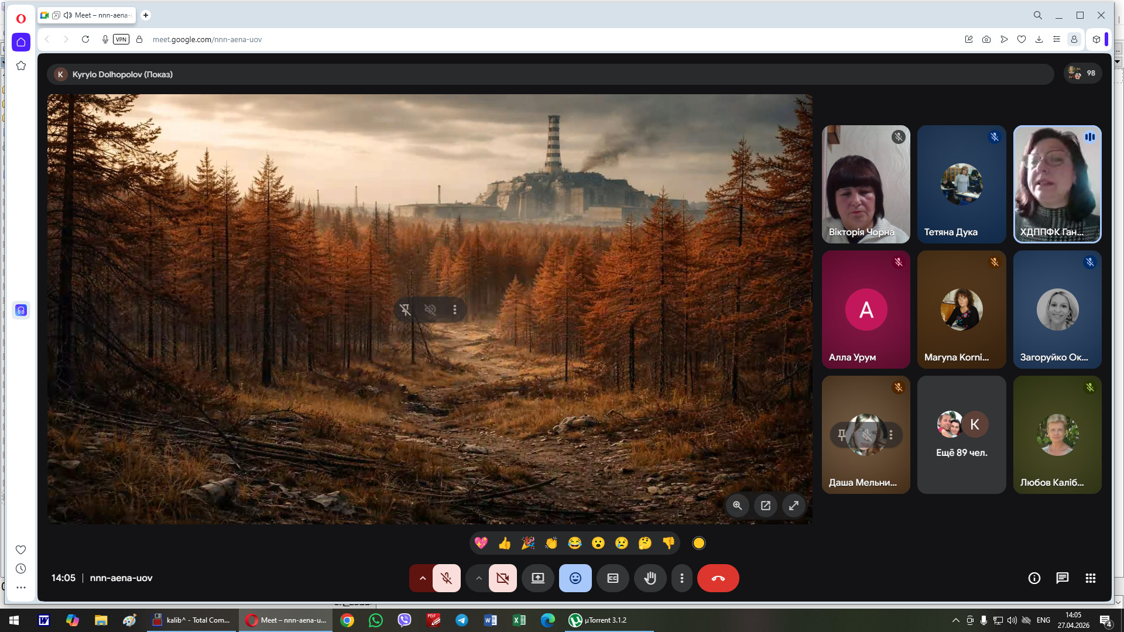Unmute the microphone button

click(x=446, y=578)
